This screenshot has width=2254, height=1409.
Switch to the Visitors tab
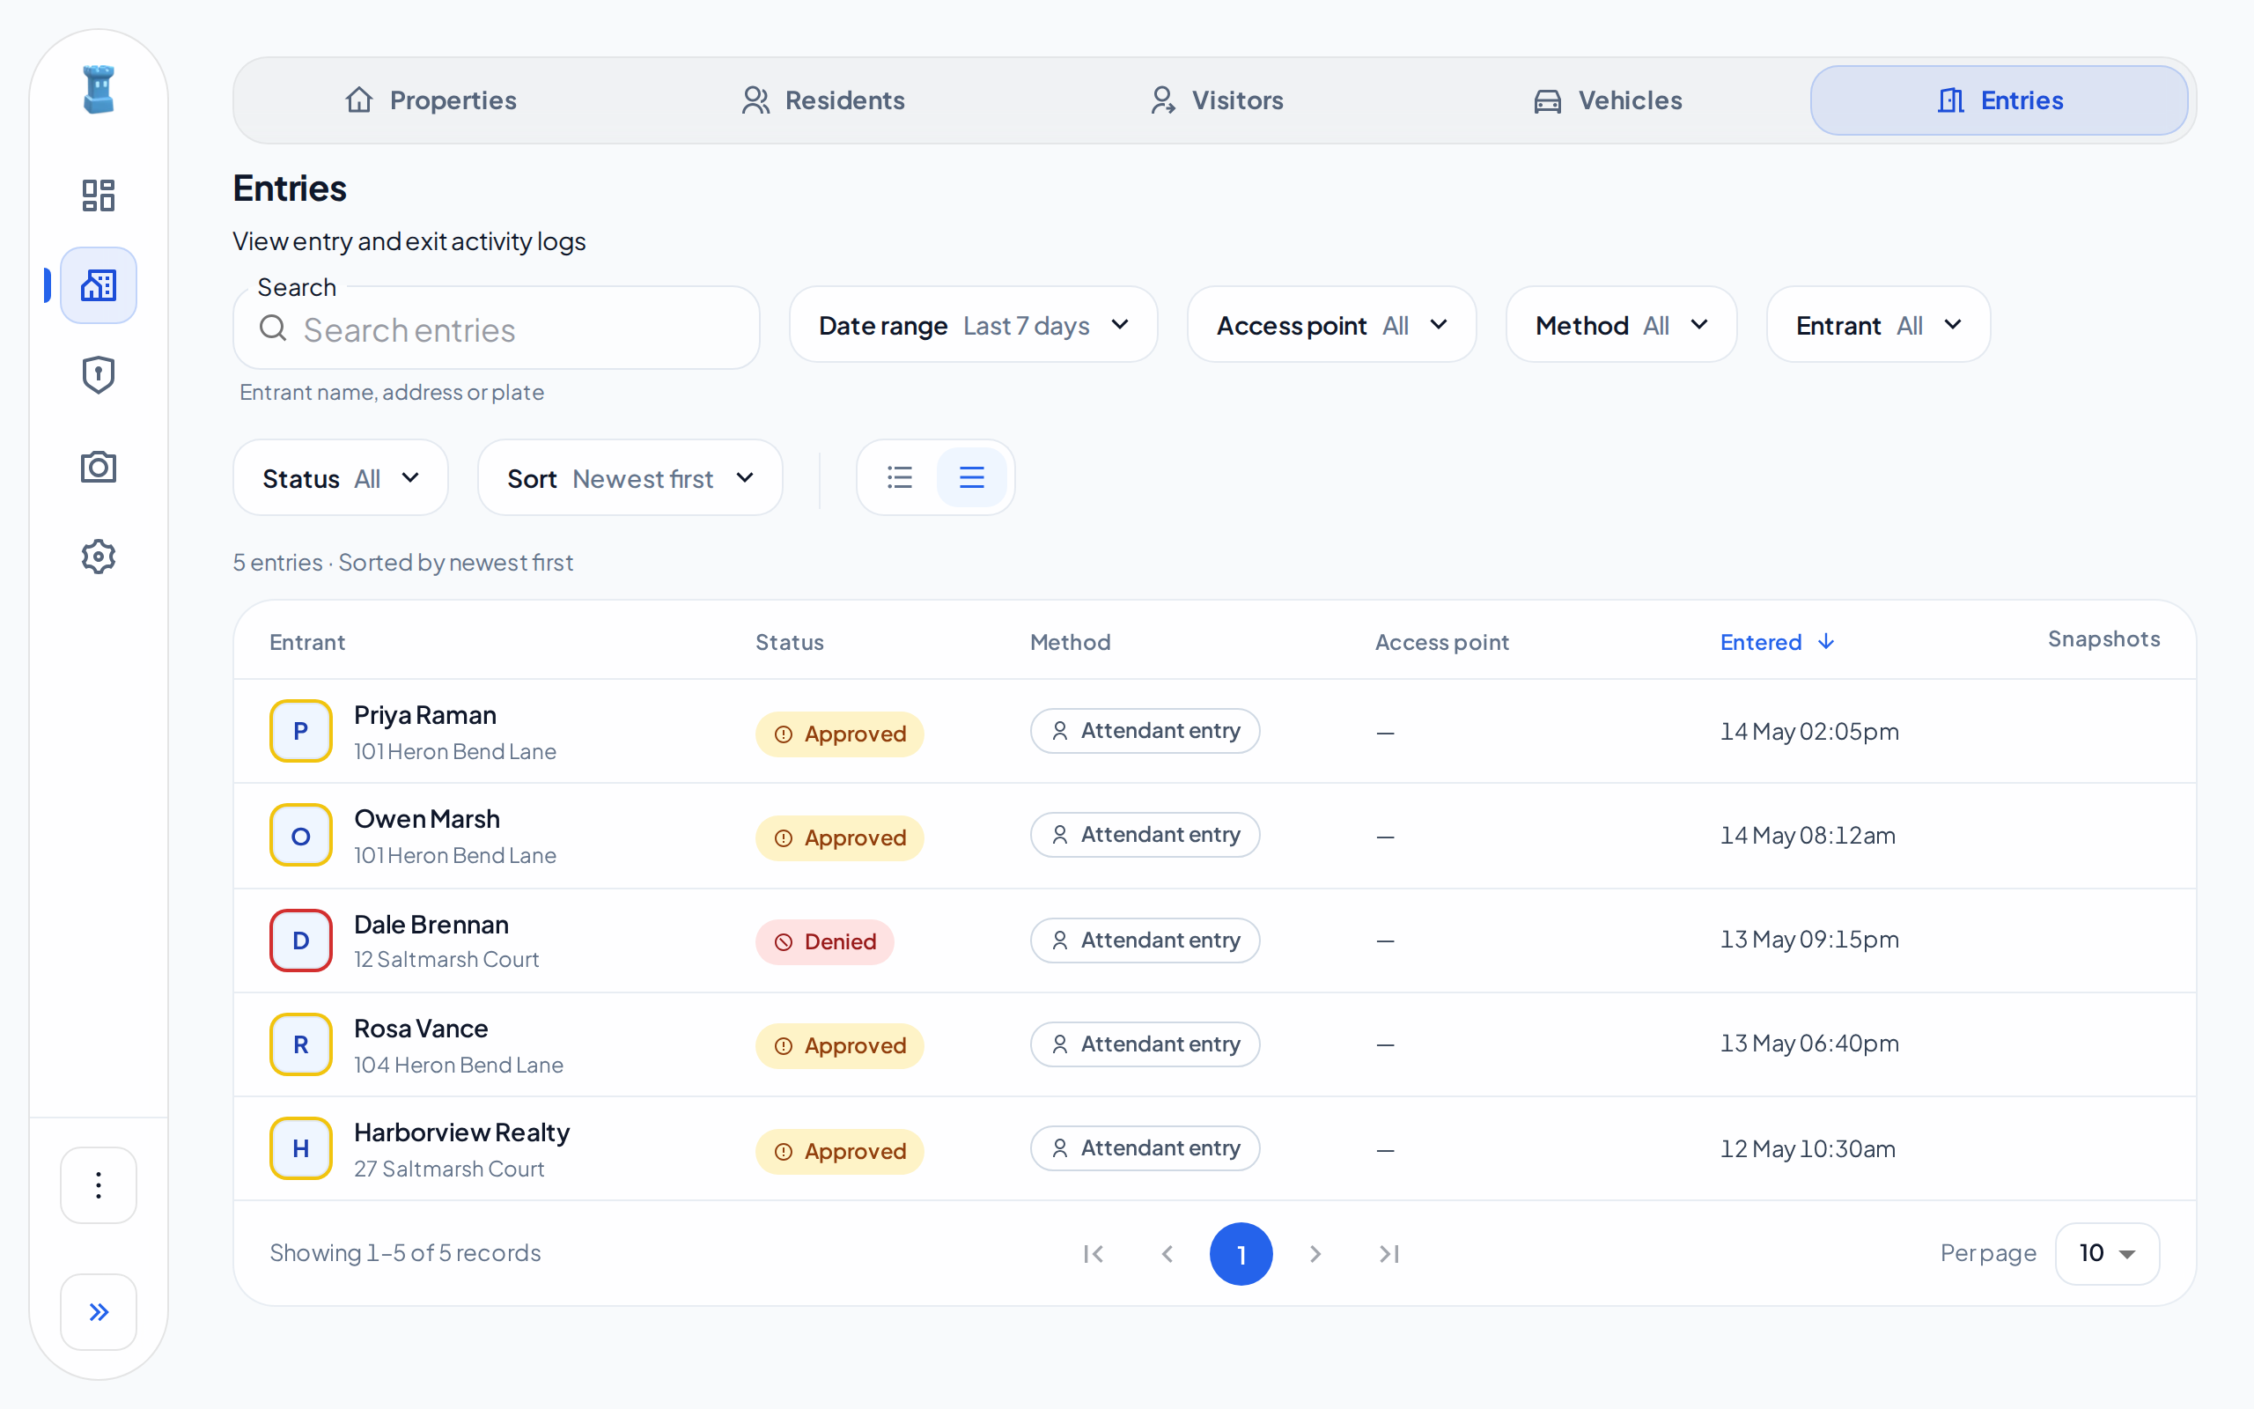[1217, 100]
